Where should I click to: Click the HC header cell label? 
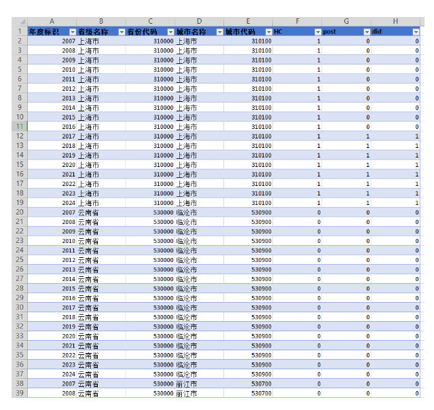point(278,32)
